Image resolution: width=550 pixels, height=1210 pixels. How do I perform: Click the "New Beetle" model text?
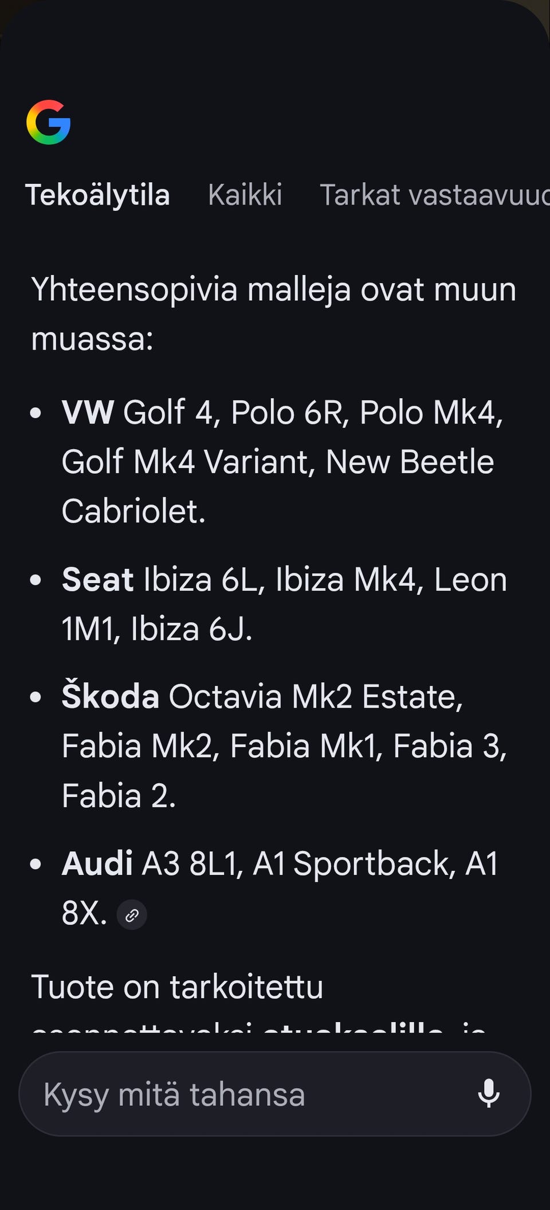409,462
